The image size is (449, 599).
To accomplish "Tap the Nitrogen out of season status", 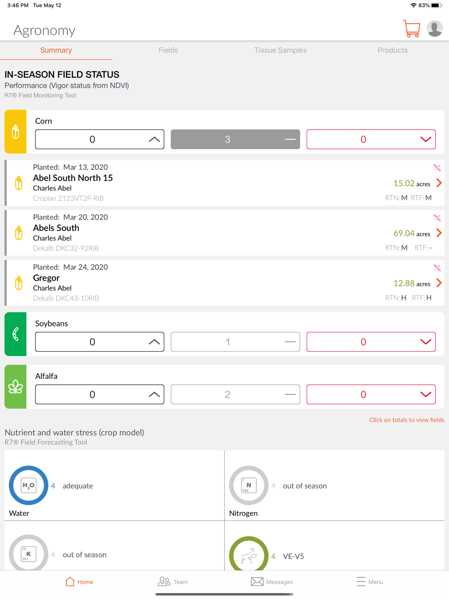I will click(x=305, y=486).
